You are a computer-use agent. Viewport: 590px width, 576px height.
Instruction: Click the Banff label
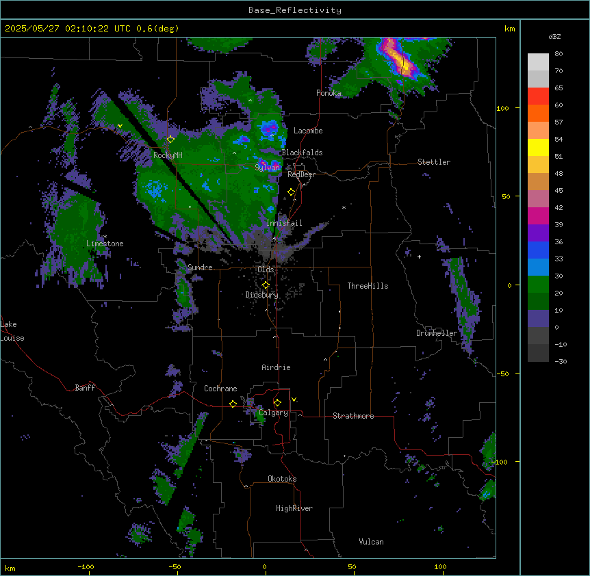tap(85, 388)
